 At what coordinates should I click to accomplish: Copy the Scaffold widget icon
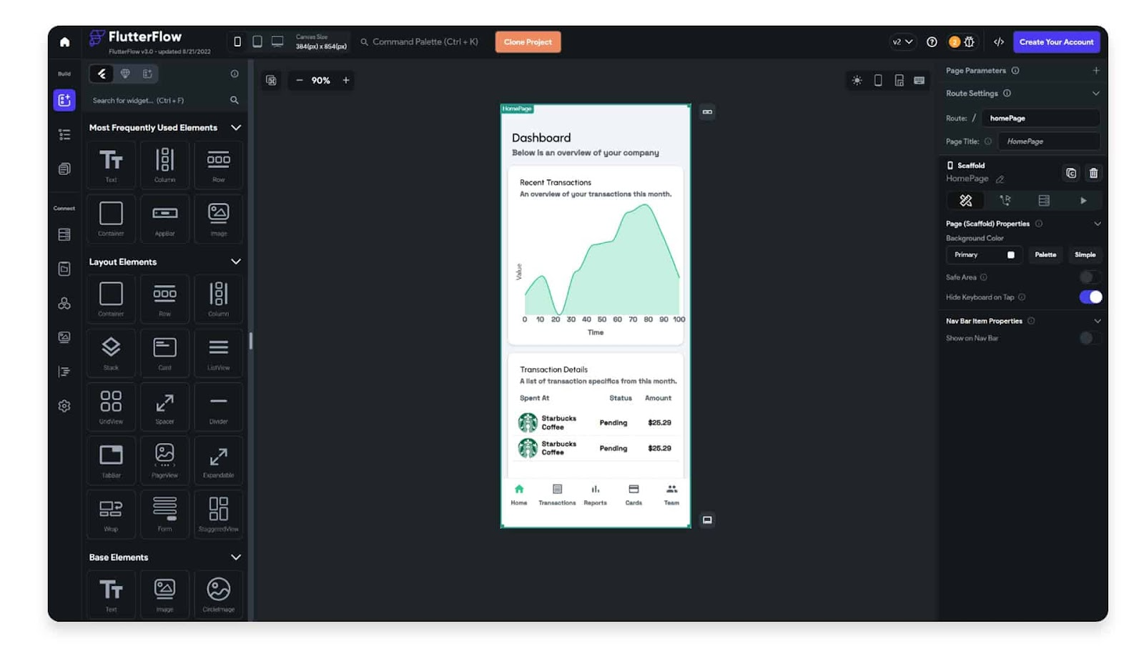pos(1071,173)
